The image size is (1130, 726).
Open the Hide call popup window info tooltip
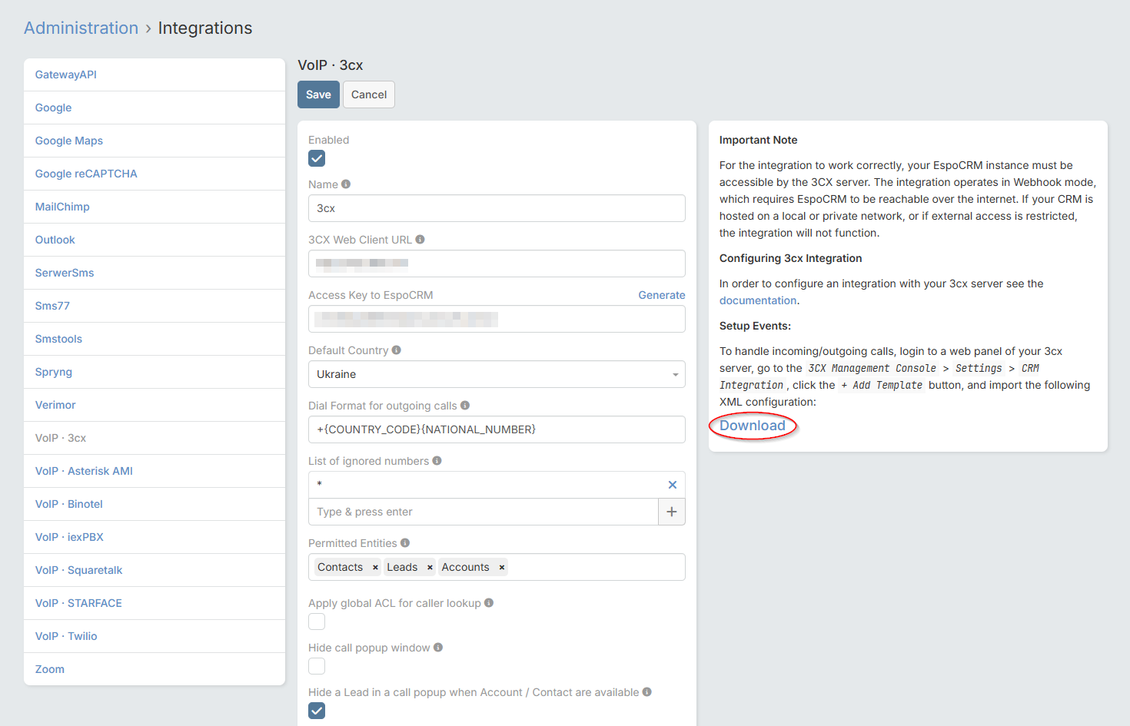coord(438,647)
